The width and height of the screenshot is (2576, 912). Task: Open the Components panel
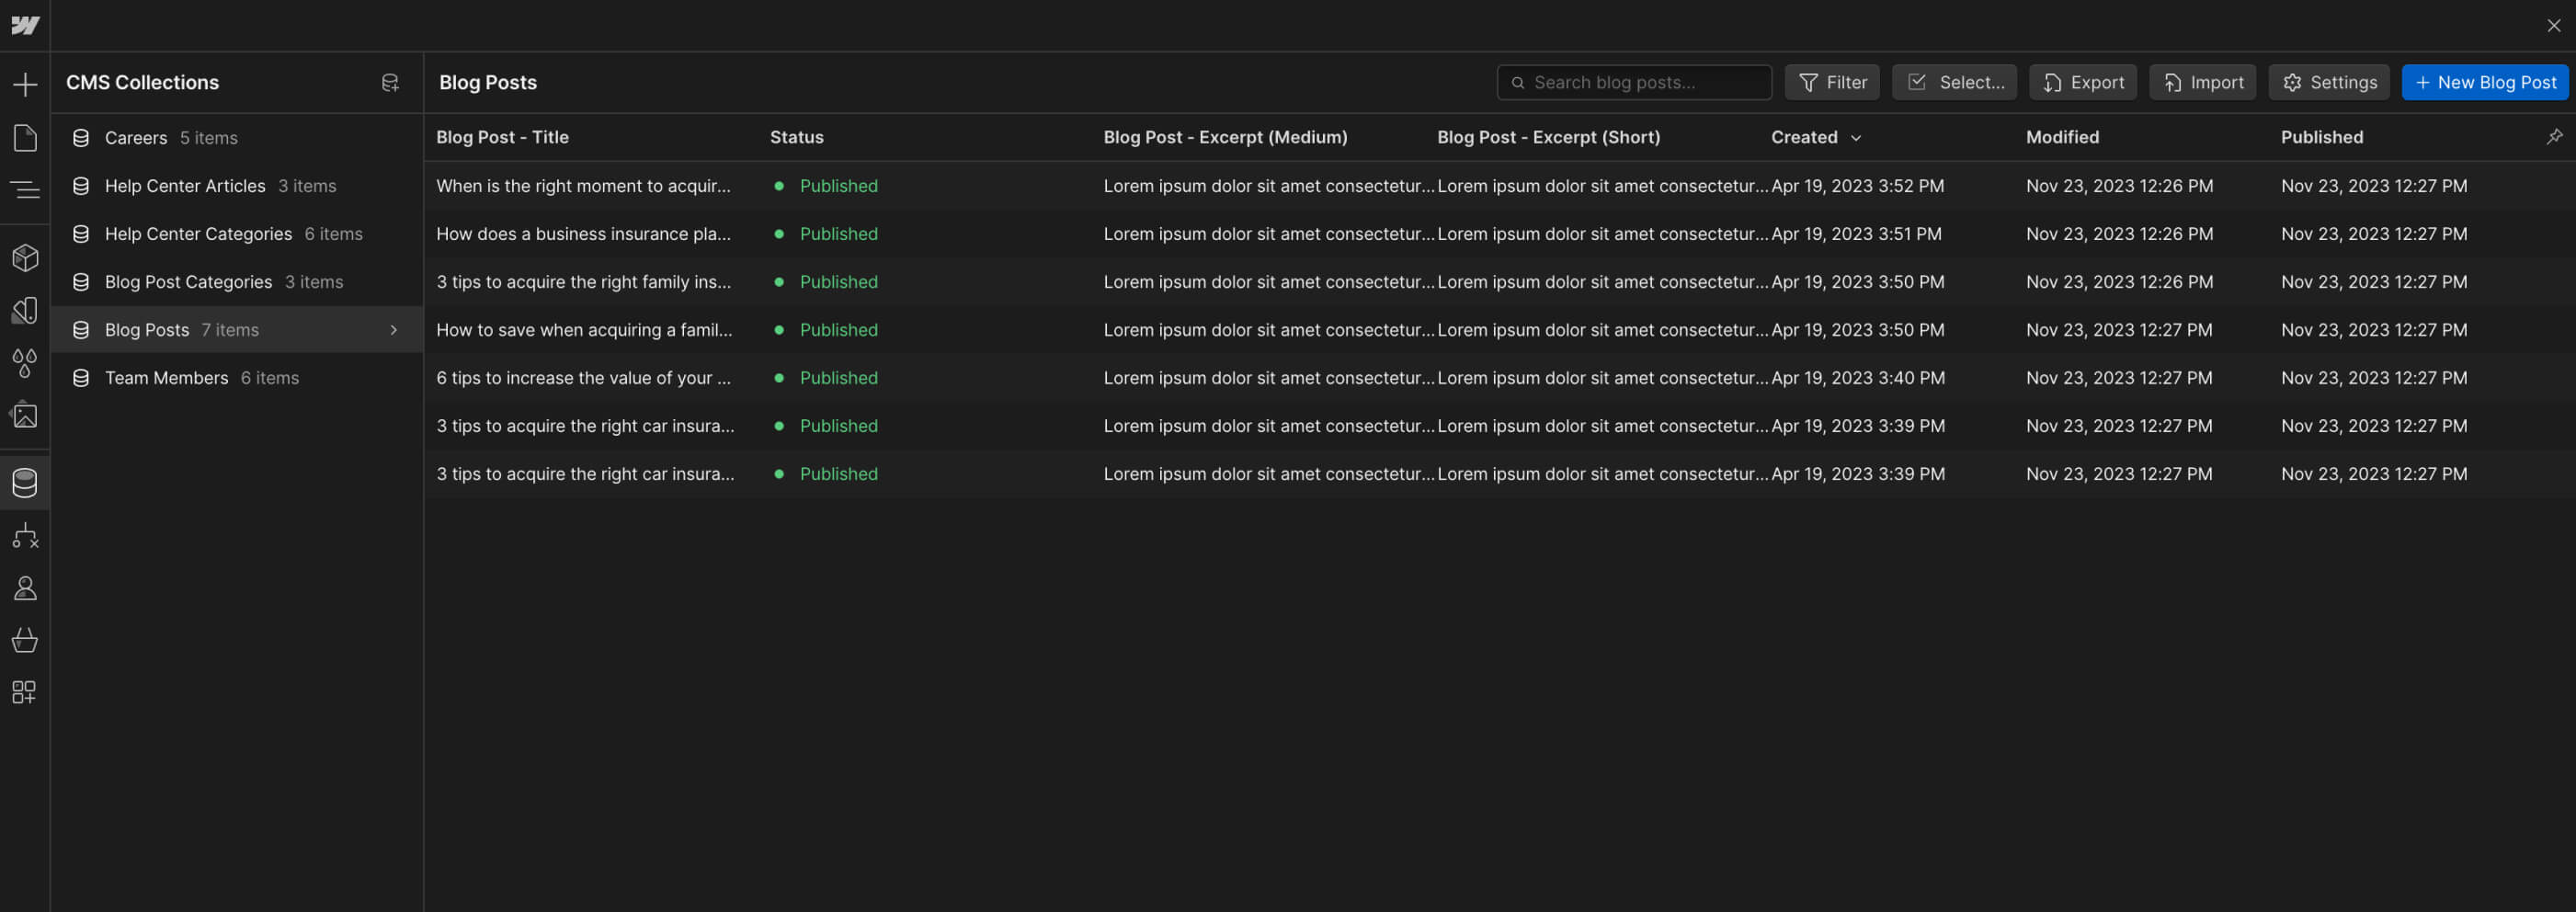pos(24,257)
